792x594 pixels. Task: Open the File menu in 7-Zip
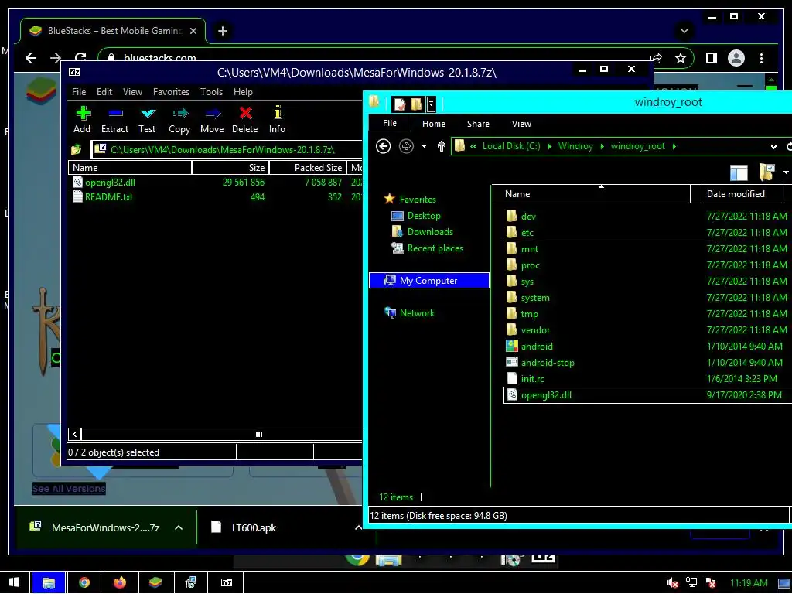point(79,92)
